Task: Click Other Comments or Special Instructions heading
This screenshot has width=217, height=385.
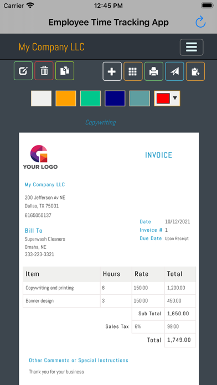Action: click(x=79, y=360)
